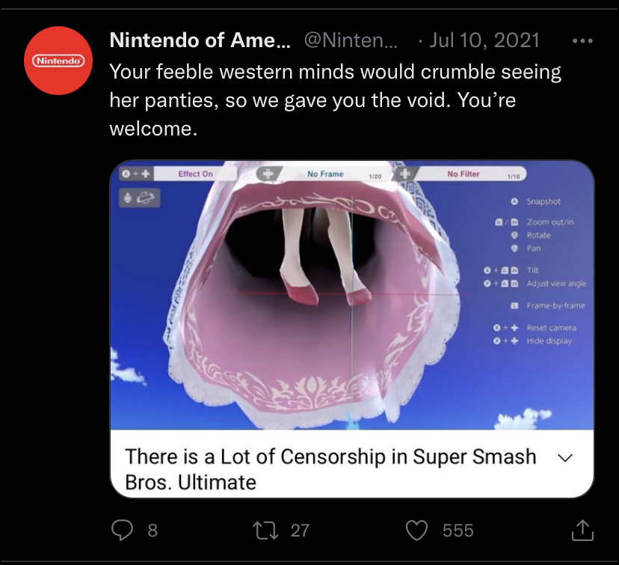Click the Nintendo profile avatar
Image resolution: width=619 pixels, height=565 pixels.
click(57, 59)
